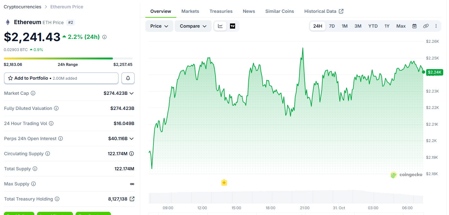
Task: Open external link beside 8,127,138 holdings
Action: click(x=132, y=199)
